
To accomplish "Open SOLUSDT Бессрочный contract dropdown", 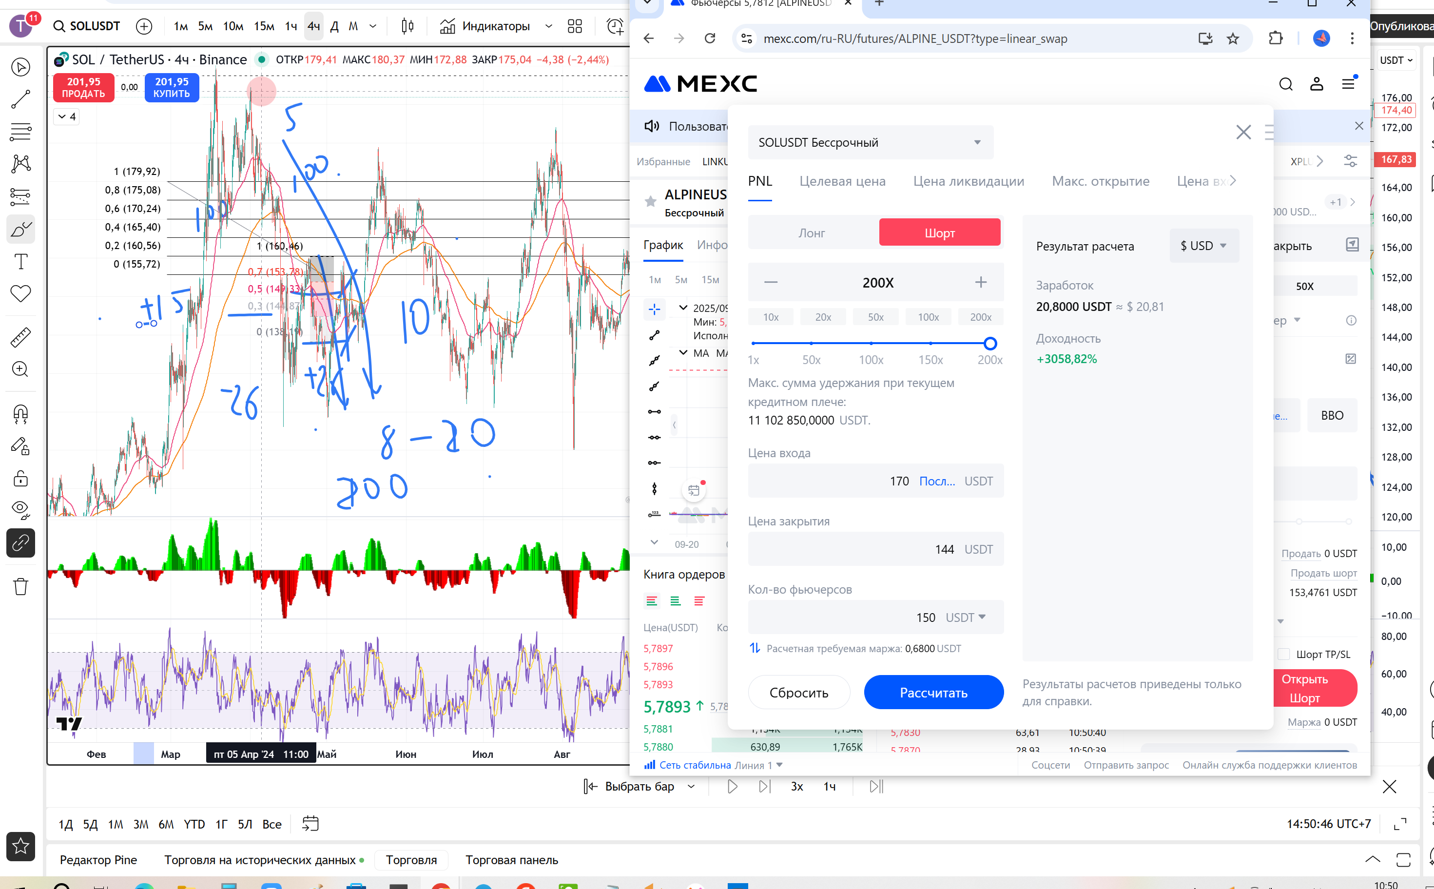I will (x=870, y=142).
